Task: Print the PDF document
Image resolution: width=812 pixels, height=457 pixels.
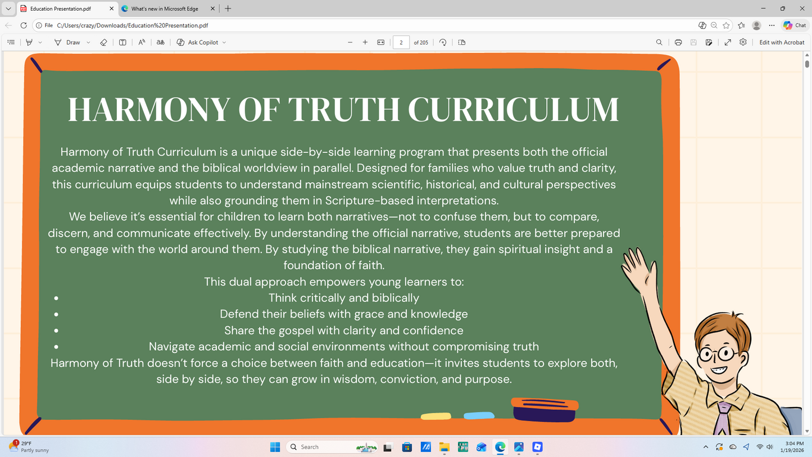Action: click(678, 42)
